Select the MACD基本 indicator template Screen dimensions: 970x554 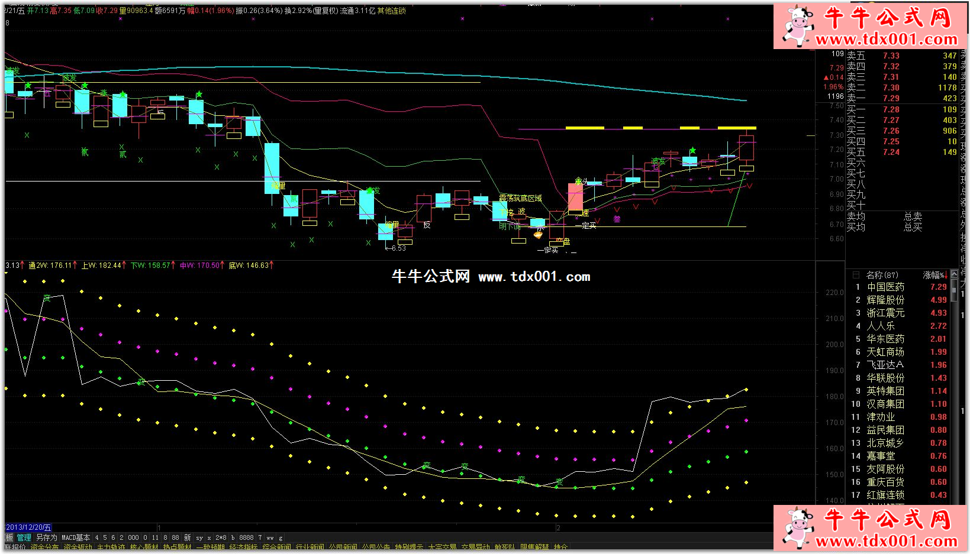76,537
